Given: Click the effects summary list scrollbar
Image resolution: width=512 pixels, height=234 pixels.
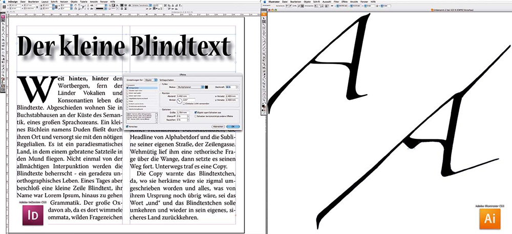Looking at the screenshot, I should tap(156, 118).
